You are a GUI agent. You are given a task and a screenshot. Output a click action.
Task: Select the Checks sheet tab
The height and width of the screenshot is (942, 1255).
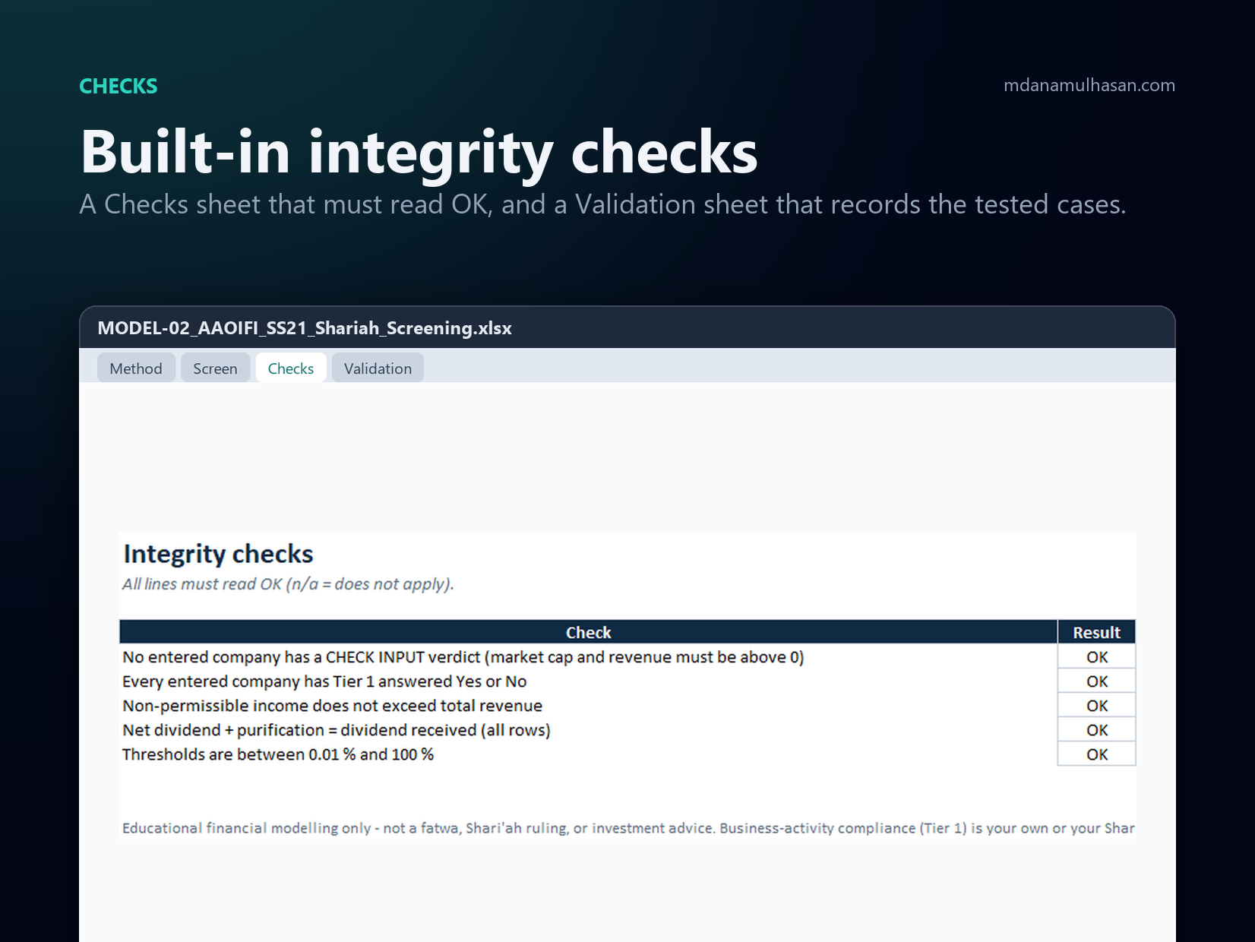click(x=291, y=368)
